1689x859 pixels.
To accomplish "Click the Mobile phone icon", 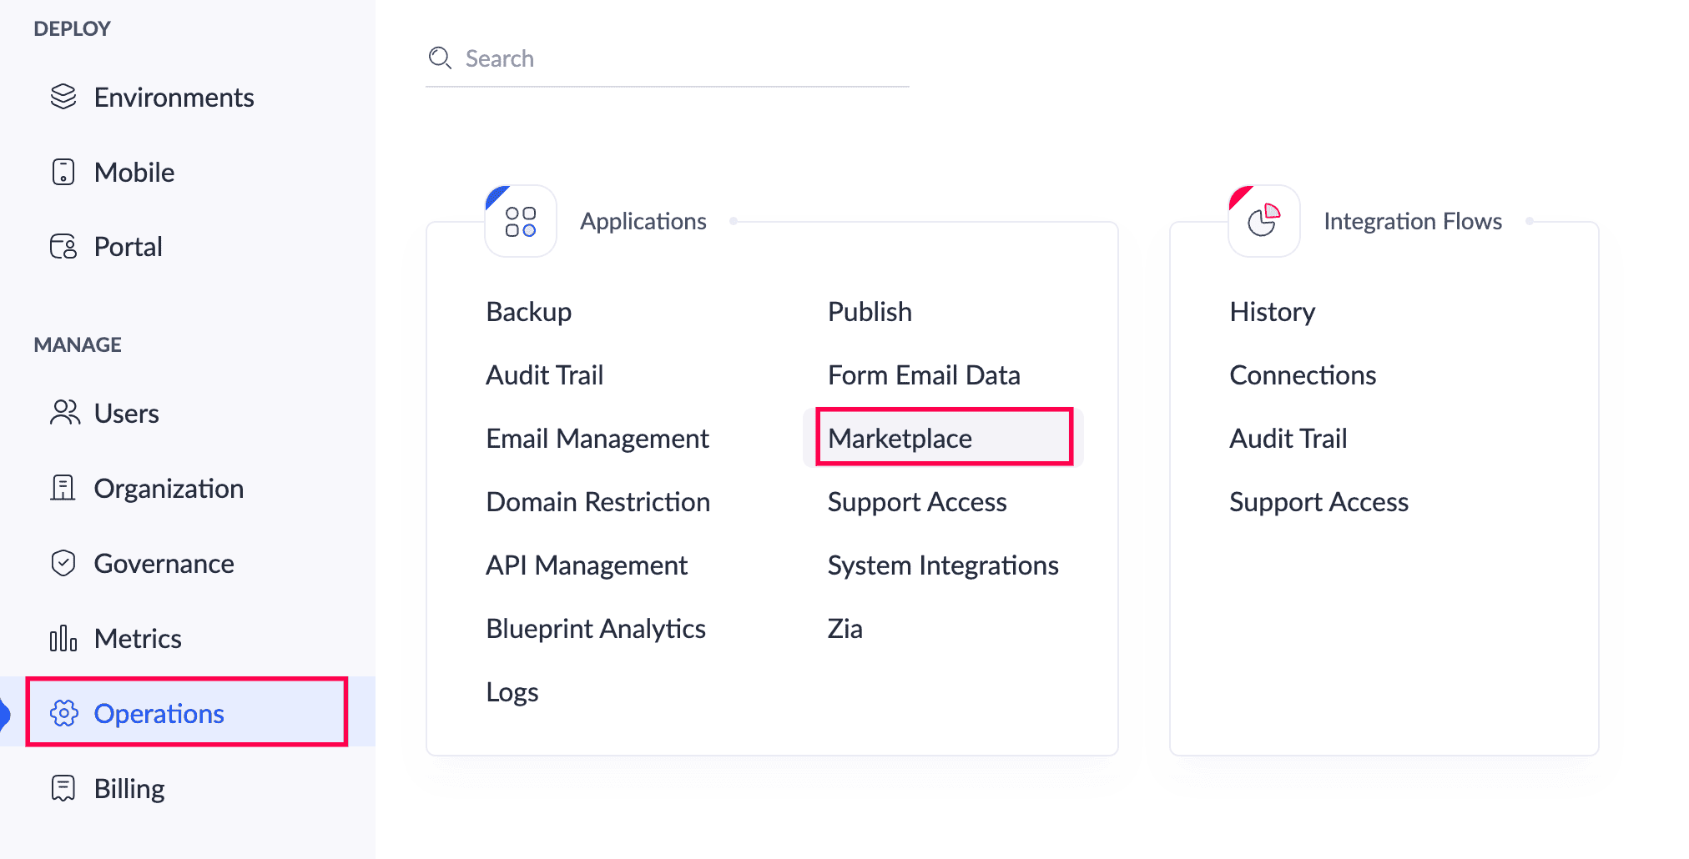I will pos(63,172).
